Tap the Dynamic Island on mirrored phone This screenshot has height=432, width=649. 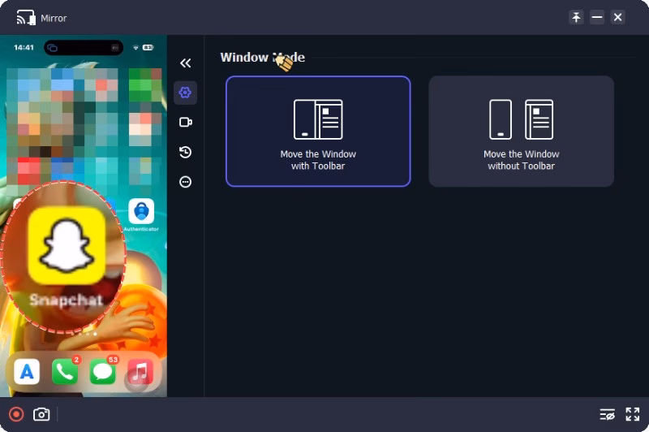[84, 48]
